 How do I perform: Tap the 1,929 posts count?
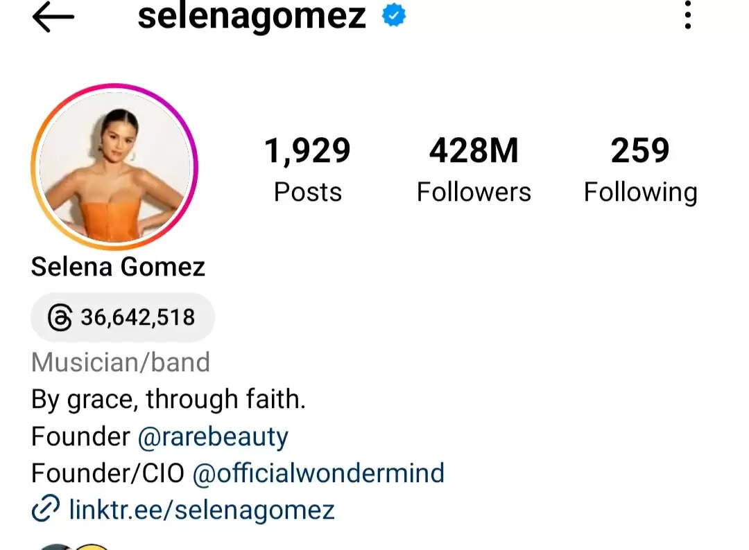[308, 151]
